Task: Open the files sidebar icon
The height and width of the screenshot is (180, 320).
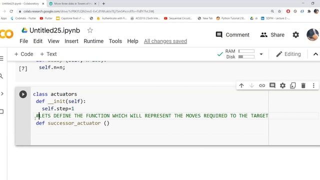Action: point(1,111)
